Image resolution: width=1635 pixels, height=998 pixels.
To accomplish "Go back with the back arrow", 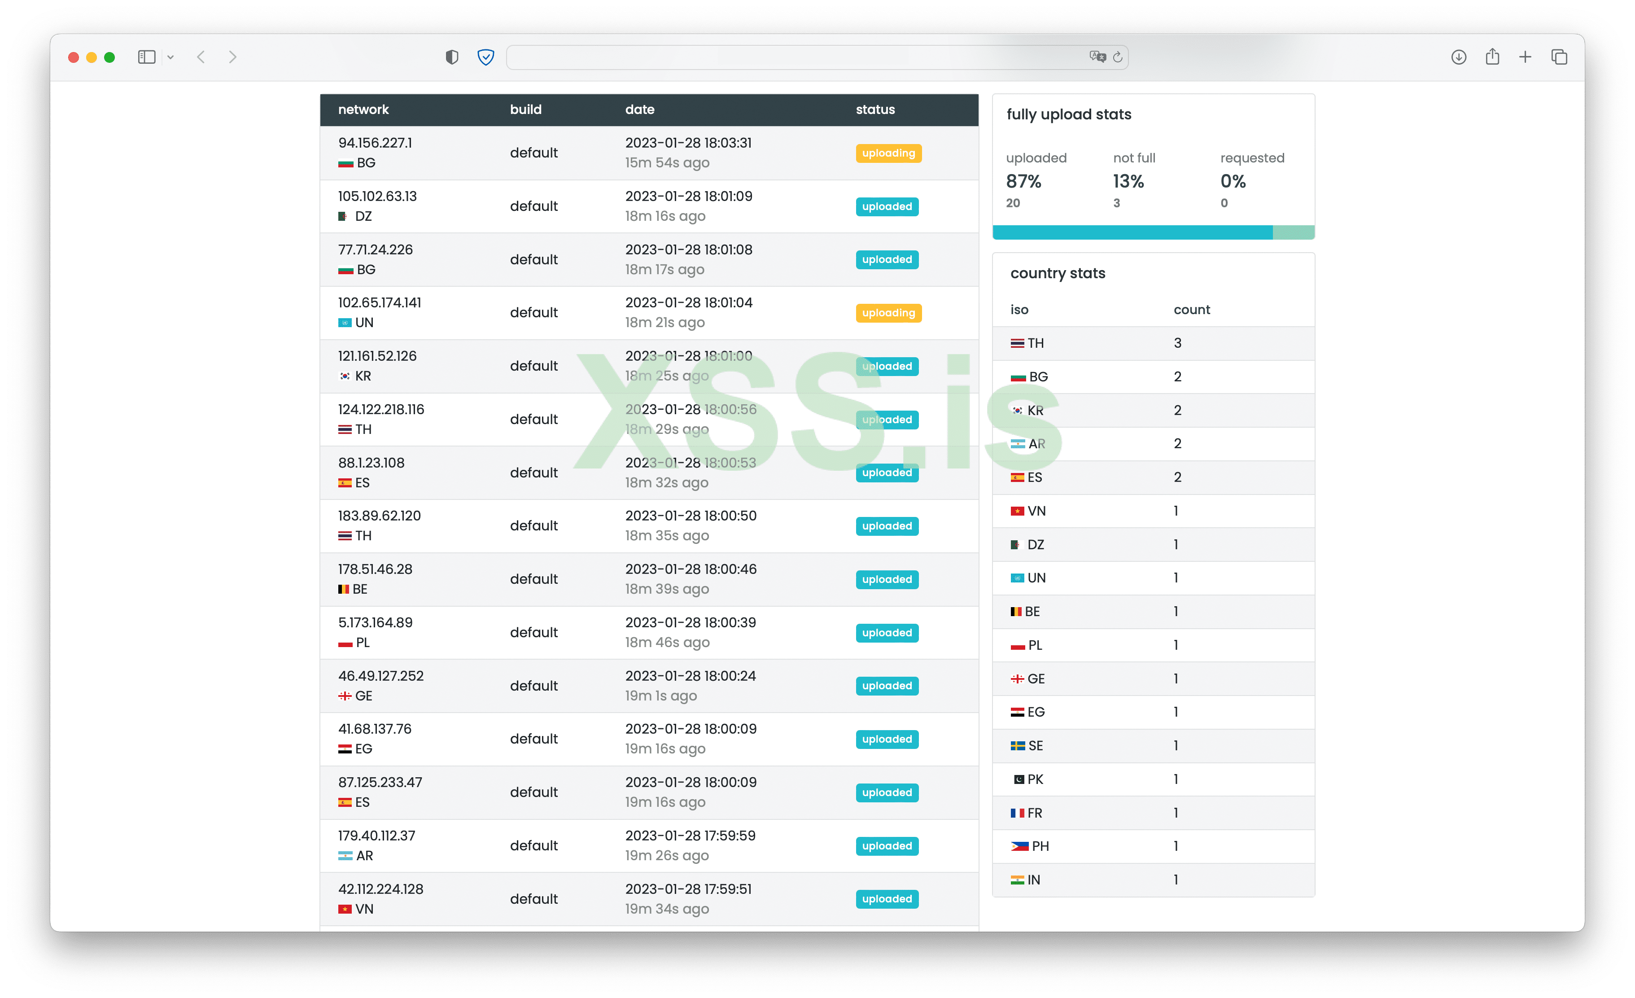I will 201,57.
